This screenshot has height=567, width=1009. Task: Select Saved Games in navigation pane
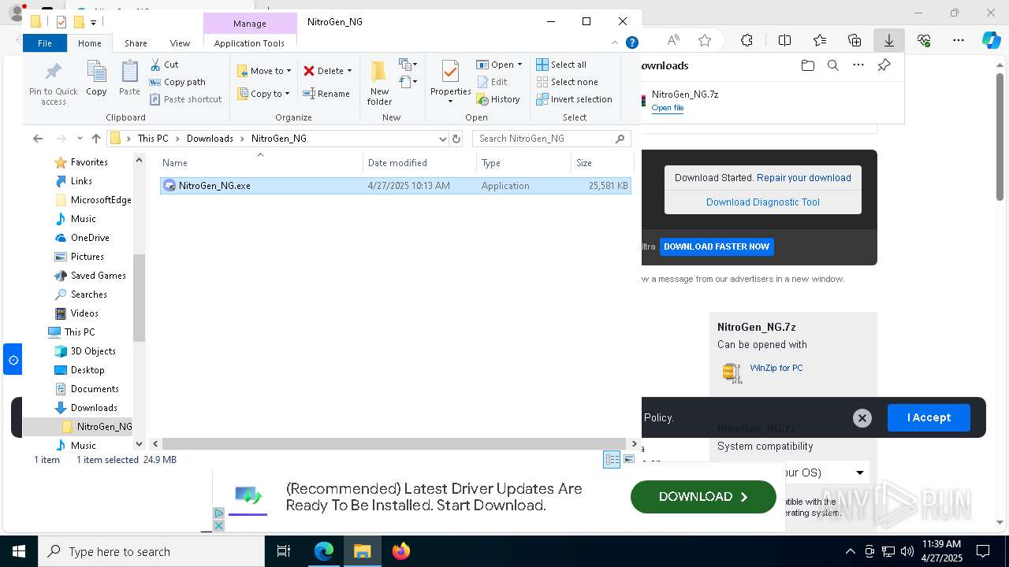coord(98,276)
